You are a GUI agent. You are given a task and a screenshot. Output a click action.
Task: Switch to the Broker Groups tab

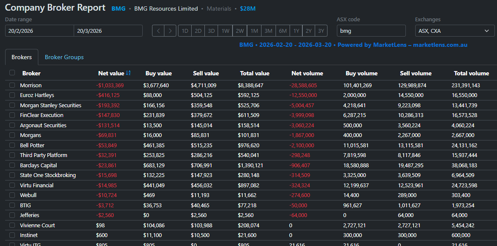click(x=64, y=57)
